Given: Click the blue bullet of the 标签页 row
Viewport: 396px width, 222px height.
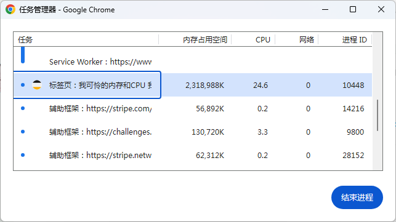Looking at the screenshot, I should click(x=23, y=85).
